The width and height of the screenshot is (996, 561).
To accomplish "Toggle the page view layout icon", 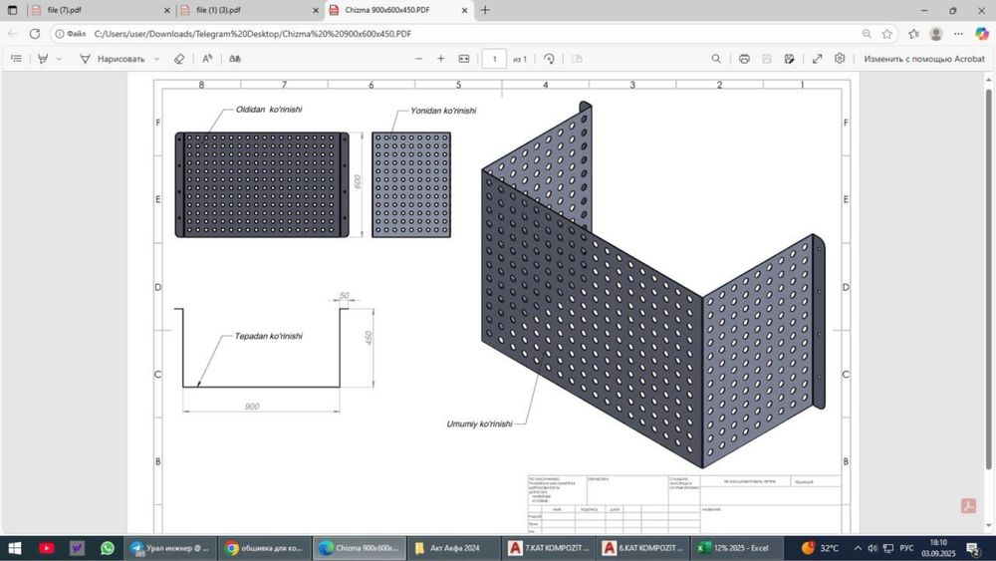I will click(x=577, y=59).
